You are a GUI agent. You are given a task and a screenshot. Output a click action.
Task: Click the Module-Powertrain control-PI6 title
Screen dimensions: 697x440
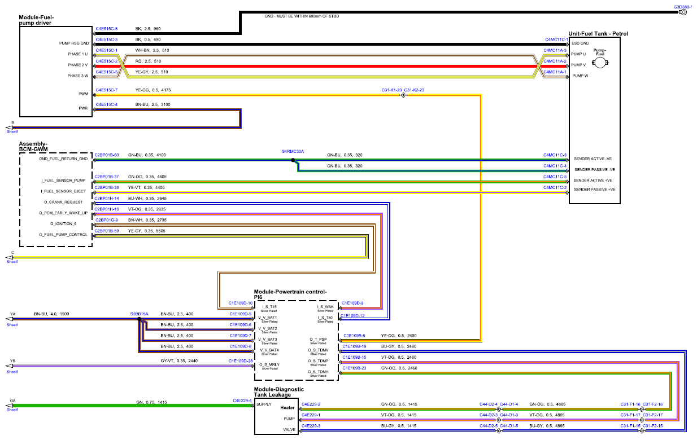coord(290,294)
